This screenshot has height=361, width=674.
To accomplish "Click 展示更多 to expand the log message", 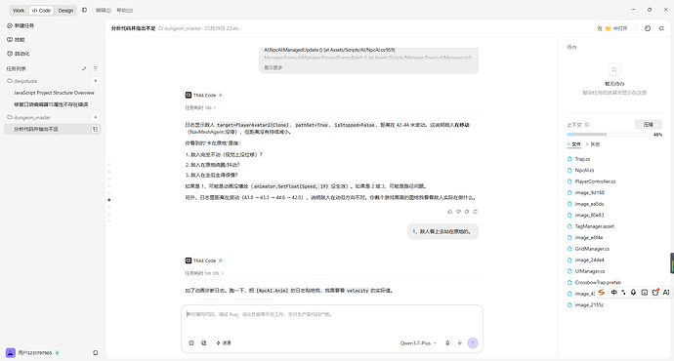I will click(x=273, y=67).
